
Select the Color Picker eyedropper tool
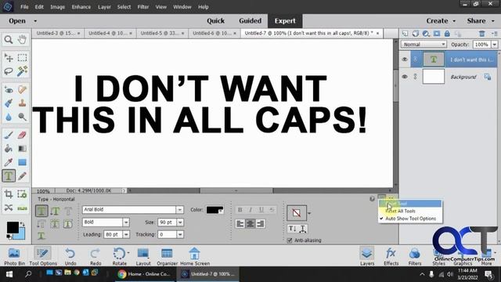9,162
